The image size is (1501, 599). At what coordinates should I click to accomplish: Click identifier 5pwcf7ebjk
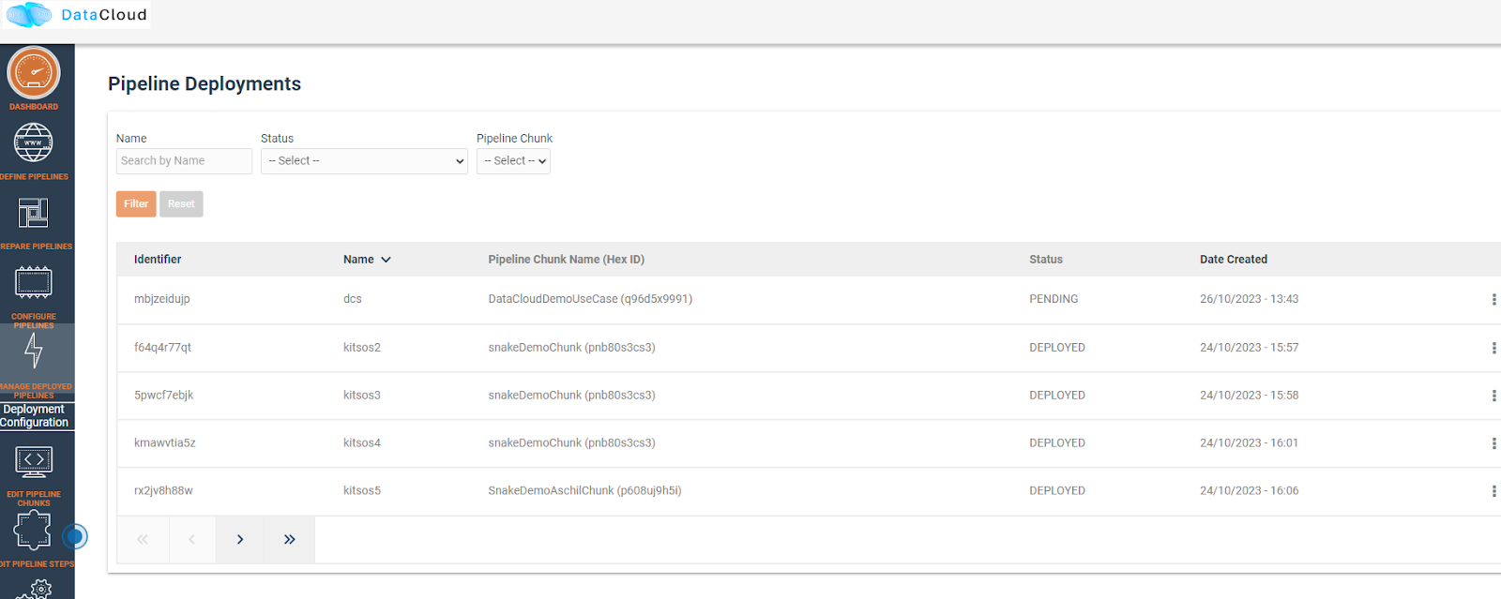coord(163,395)
